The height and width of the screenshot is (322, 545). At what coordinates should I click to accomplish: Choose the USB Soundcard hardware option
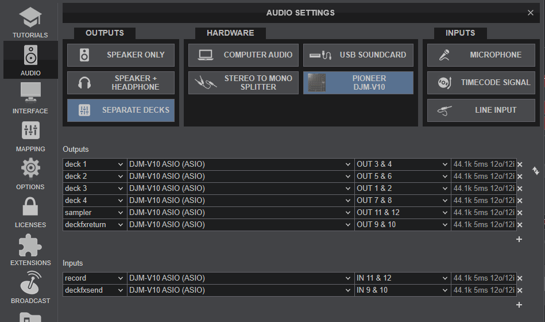358,55
